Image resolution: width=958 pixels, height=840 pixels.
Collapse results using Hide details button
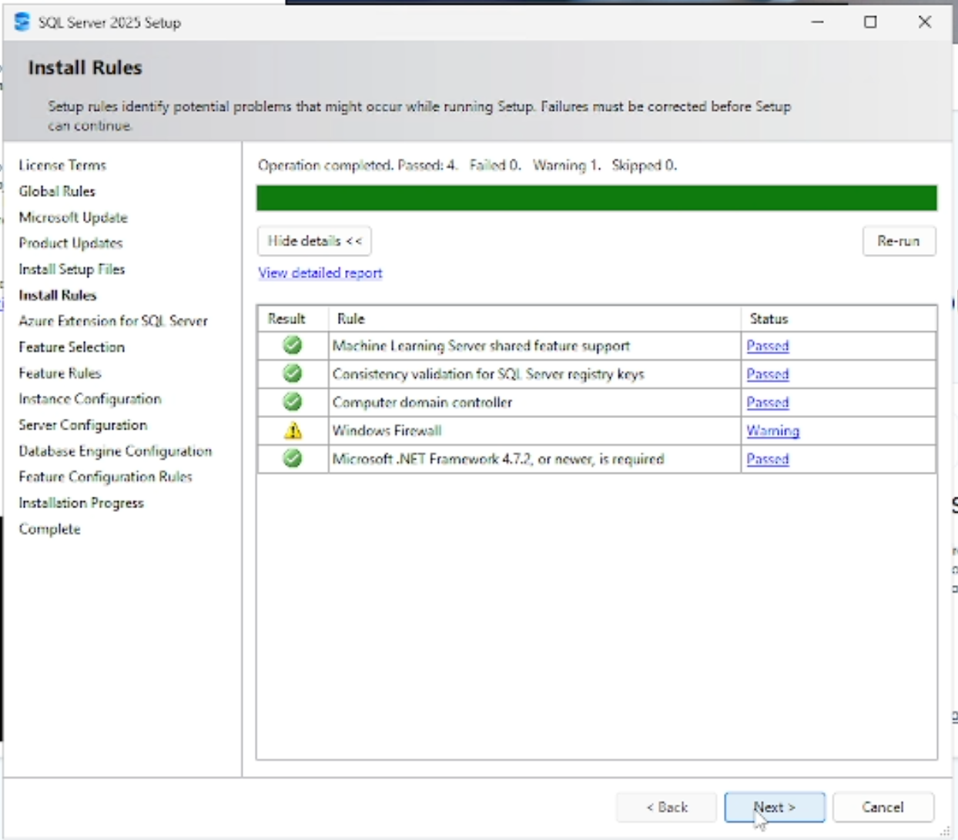click(313, 240)
